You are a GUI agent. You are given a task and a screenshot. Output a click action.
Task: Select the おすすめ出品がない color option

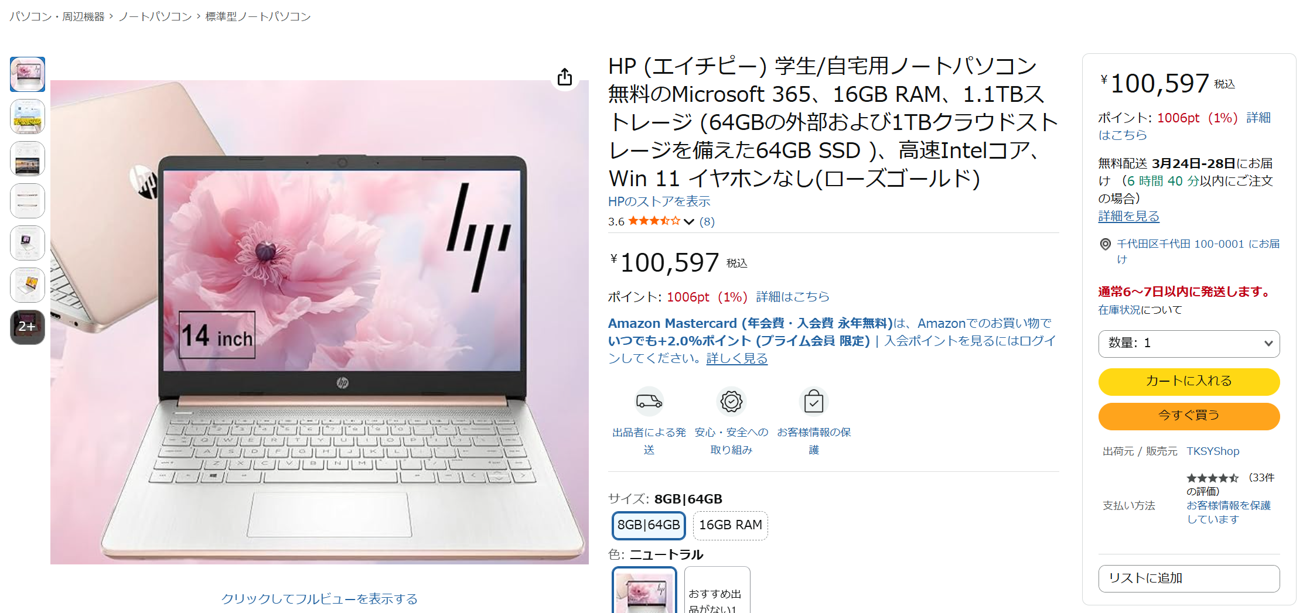[x=717, y=590]
